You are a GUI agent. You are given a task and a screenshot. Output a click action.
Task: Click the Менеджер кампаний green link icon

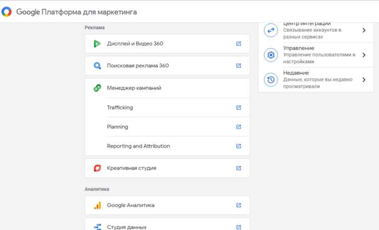97,88
